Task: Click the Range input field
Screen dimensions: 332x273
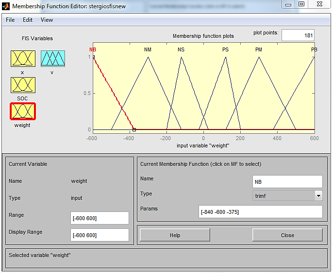Action: point(100,218)
